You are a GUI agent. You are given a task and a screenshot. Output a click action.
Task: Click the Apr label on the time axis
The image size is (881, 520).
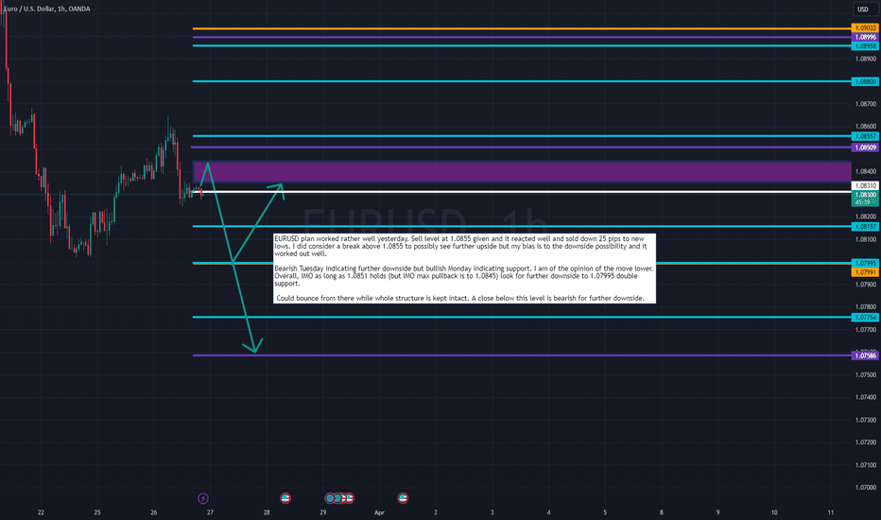pos(379,512)
